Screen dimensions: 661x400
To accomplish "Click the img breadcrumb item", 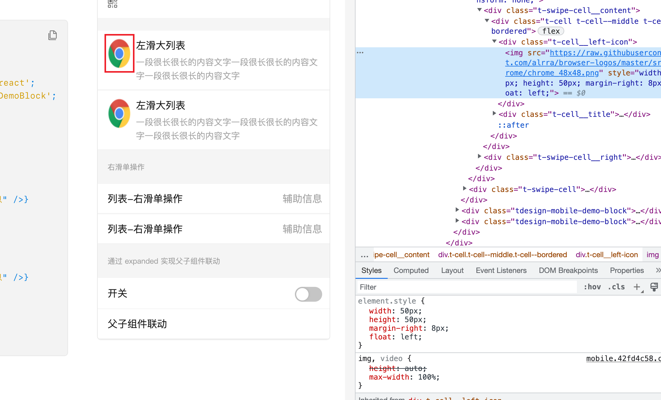I will coord(652,255).
